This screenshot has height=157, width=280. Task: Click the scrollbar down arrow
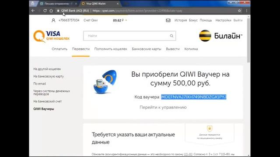pos(248,155)
